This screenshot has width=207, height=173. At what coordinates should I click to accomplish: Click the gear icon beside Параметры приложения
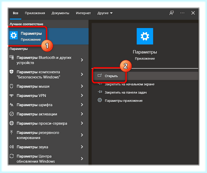pyautogui.click(x=100, y=100)
